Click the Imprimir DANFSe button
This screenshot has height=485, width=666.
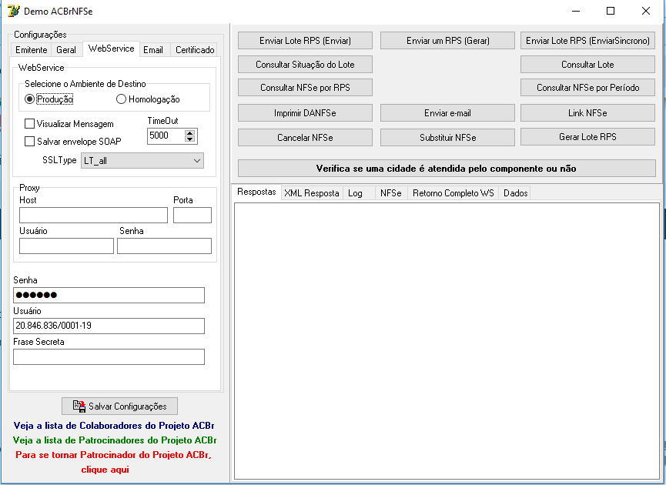[305, 113]
